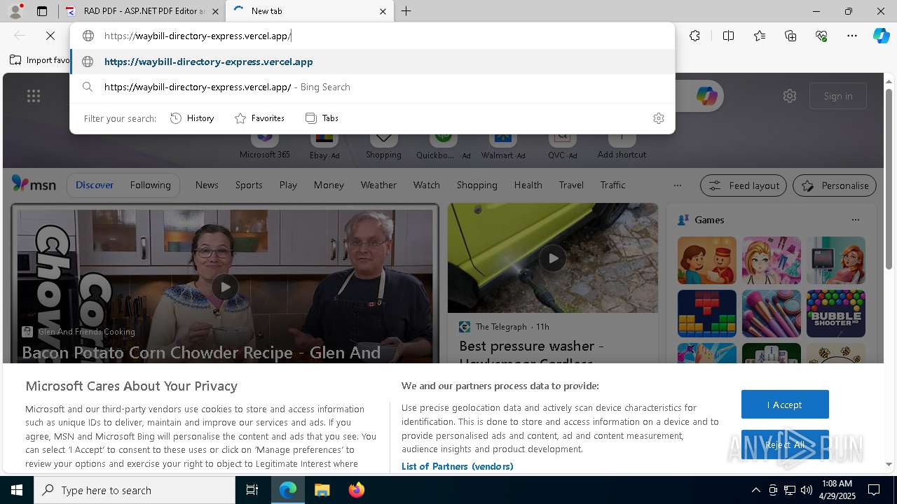Viewport: 897px width, 504px height.
Task: Open the Collections icon
Action: point(790,36)
